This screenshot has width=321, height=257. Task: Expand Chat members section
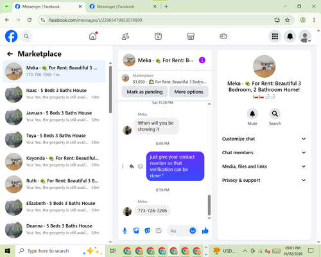click(x=264, y=152)
